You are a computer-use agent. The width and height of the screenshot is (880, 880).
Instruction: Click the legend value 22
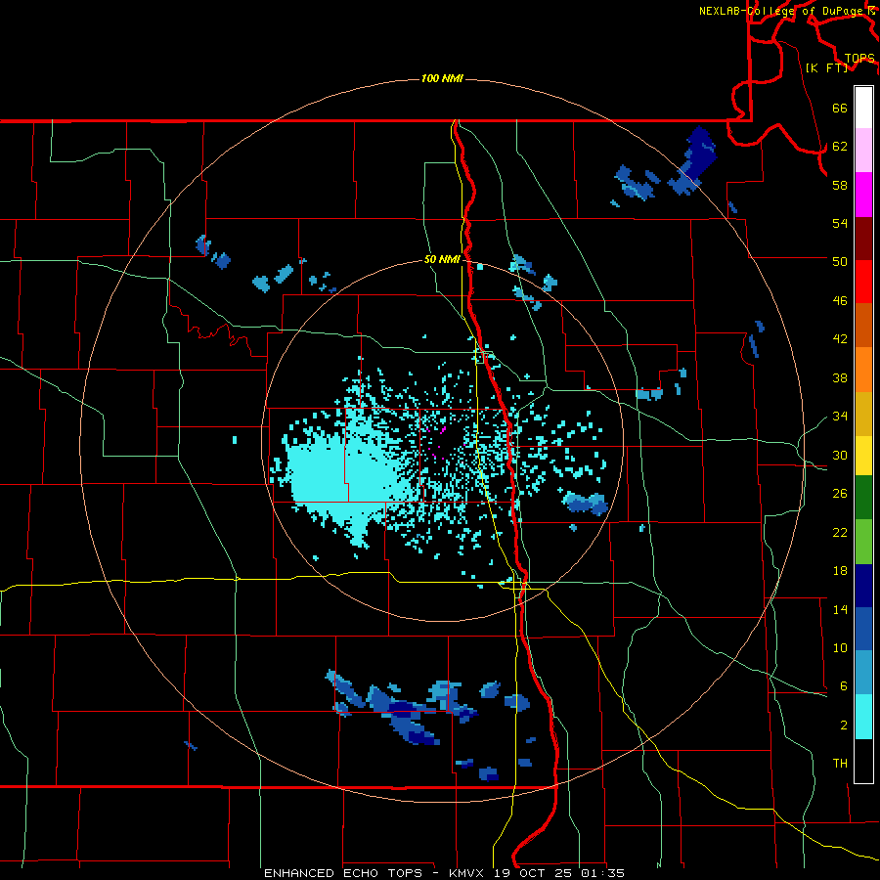[840, 532]
